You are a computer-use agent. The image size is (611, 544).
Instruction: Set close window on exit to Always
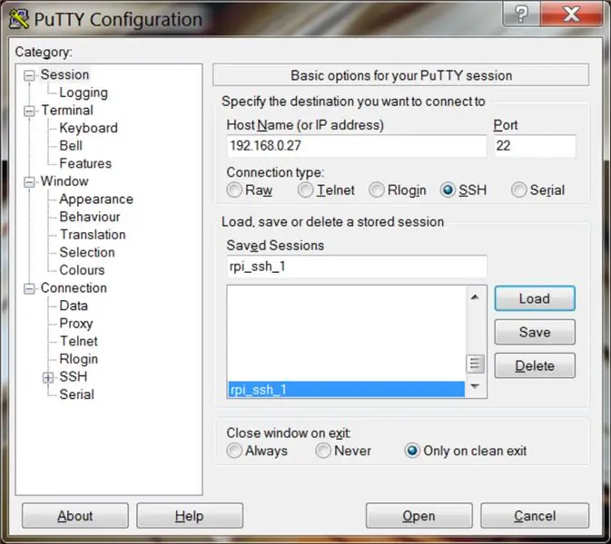234,451
